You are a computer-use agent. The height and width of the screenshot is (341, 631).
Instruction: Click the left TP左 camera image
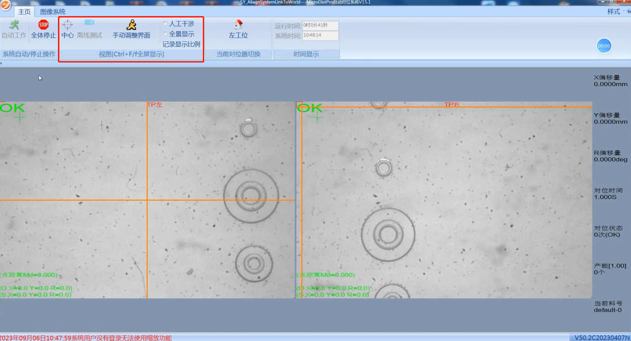pyautogui.click(x=147, y=200)
